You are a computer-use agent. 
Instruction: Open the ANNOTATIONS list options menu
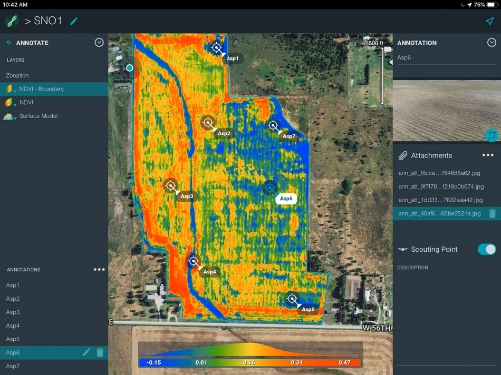coord(99,270)
